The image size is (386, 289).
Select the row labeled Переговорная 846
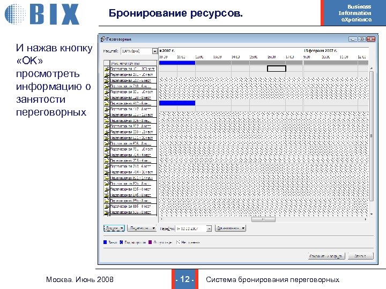[x=130, y=195]
